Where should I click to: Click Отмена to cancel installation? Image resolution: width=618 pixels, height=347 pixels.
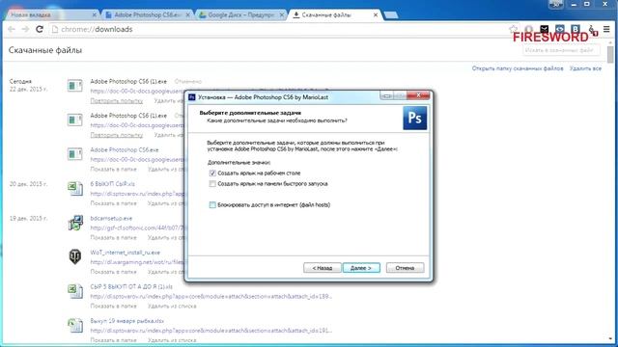pyautogui.click(x=405, y=268)
